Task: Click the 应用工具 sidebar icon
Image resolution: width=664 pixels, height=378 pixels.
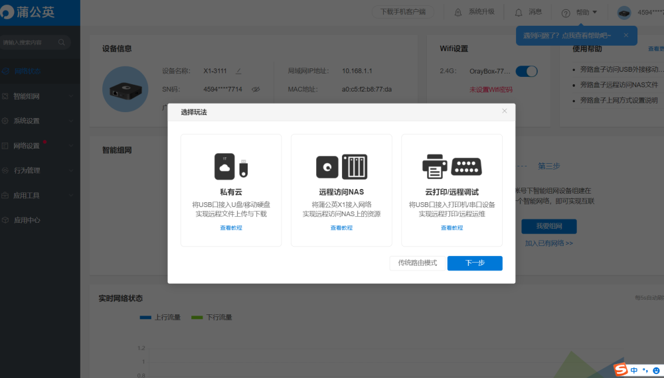Action: [5, 196]
